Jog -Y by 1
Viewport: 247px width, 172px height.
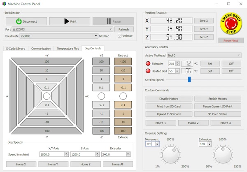point(47,114)
